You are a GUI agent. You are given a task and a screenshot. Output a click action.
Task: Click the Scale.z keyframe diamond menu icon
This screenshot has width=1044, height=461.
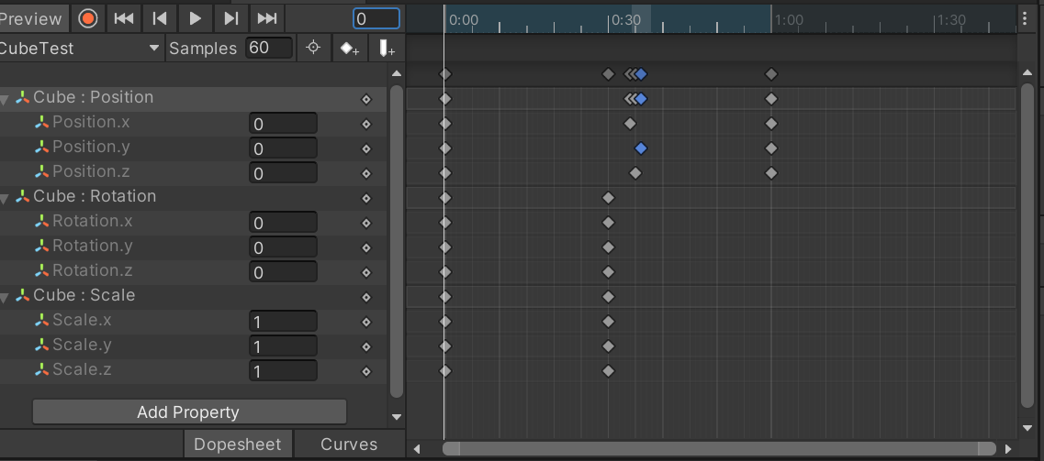coord(365,372)
